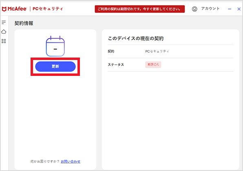The image size is (243, 171).
Task: Click the 契約情報 page heading
Action: [24, 23]
